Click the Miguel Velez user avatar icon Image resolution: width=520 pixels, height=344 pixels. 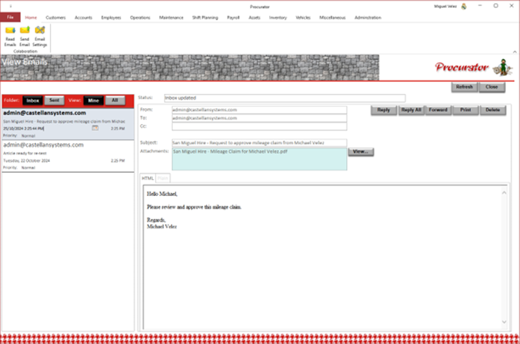click(463, 6)
